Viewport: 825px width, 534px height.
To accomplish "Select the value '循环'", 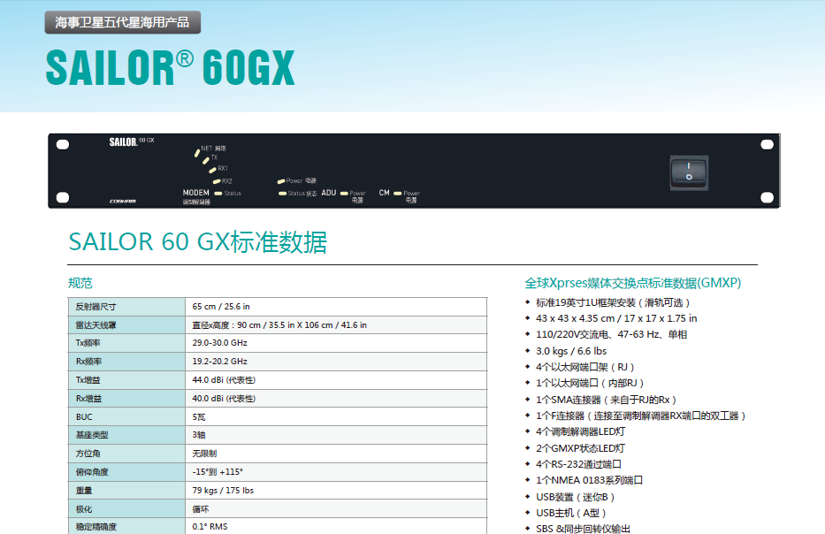I will point(201,508).
